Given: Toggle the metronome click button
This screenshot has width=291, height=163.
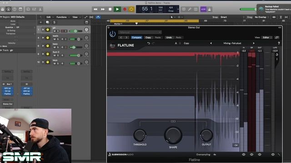Looking at the screenshot, I should pyautogui.click(x=210, y=9).
